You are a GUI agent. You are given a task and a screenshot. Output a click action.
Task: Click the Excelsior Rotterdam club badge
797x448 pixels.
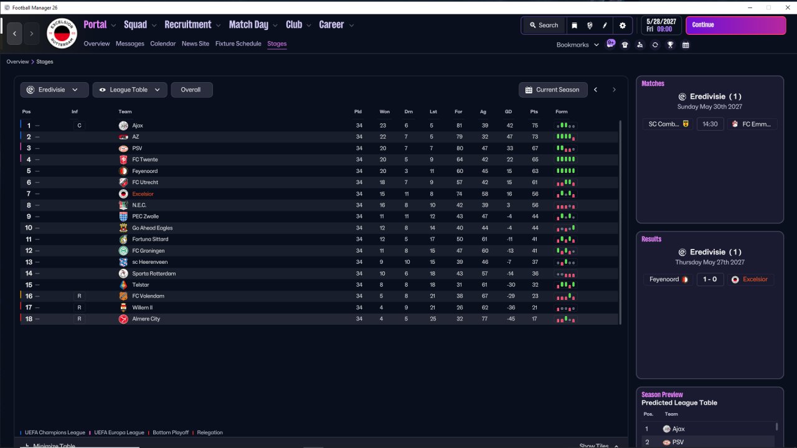tap(62, 33)
